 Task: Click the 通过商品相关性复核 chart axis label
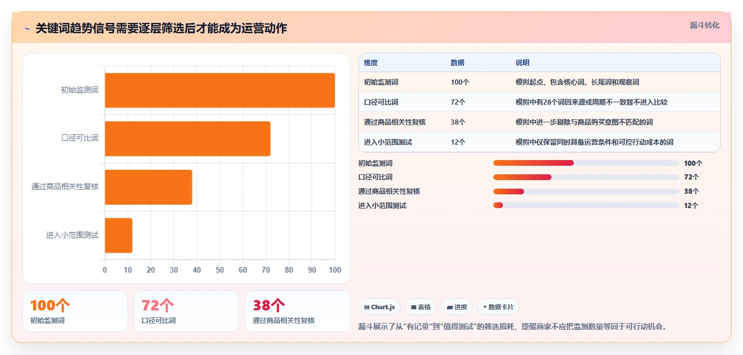click(65, 187)
